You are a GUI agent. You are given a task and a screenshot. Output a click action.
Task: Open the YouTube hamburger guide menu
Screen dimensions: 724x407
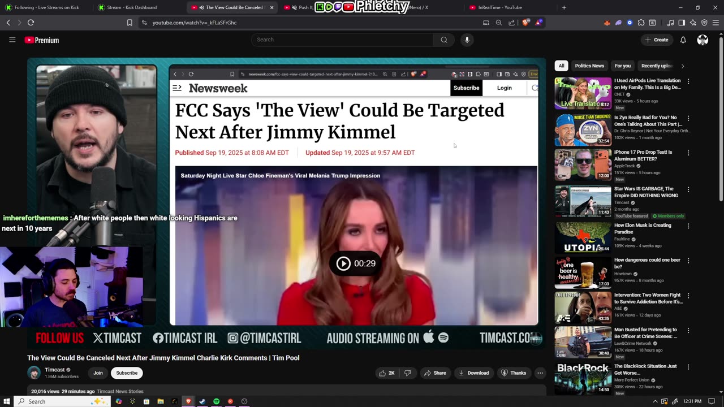click(x=12, y=40)
